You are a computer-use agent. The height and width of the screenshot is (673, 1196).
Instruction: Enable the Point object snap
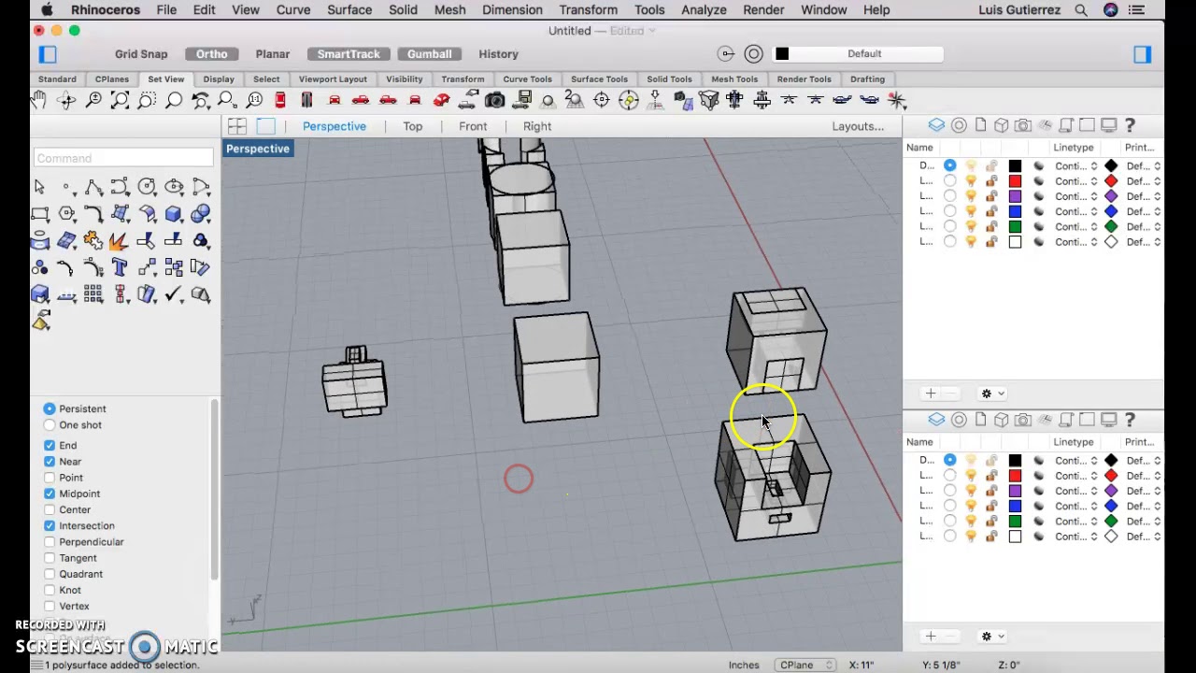[x=50, y=478]
